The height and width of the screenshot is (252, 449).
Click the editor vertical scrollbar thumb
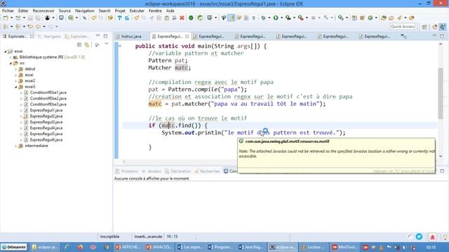pyautogui.click(x=441, y=93)
